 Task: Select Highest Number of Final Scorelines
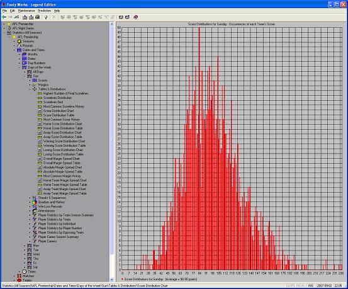65,94
